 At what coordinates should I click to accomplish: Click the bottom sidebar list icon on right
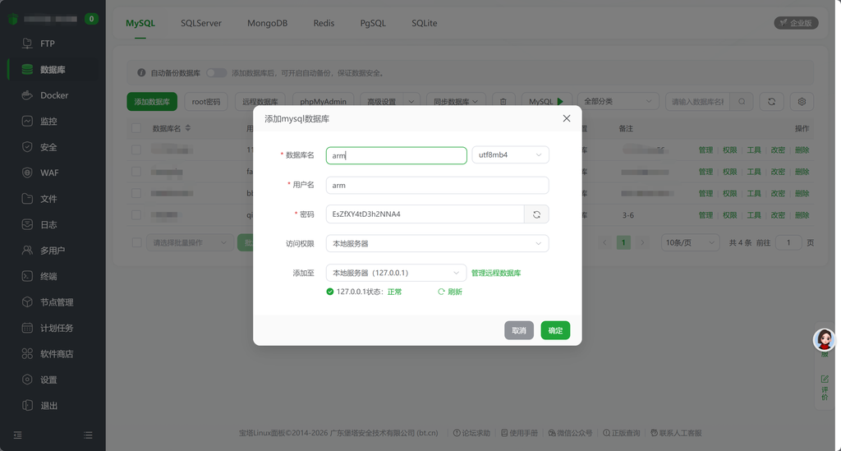(x=88, y=435)
